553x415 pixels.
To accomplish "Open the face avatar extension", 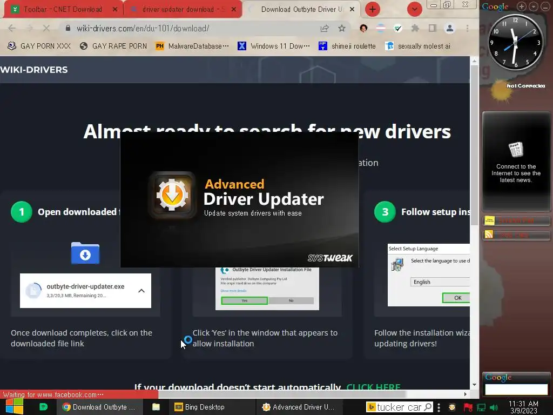I will (363, 28).
